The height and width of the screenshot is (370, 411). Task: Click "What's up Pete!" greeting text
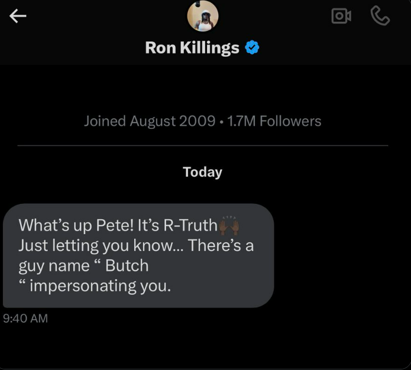(x=68, y=225)
